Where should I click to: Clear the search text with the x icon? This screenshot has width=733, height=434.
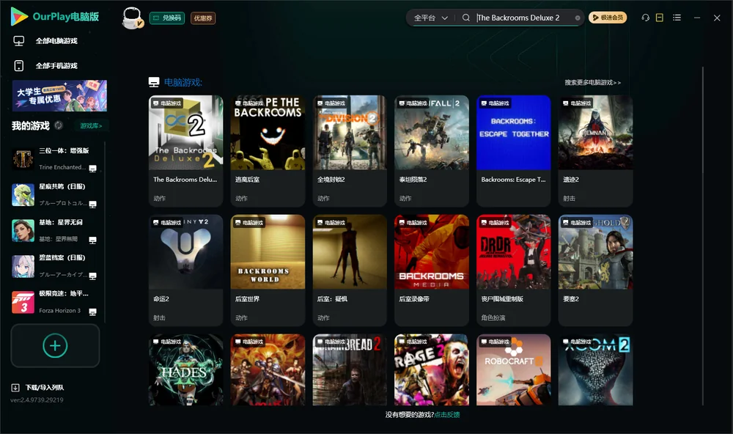point(578,18)
